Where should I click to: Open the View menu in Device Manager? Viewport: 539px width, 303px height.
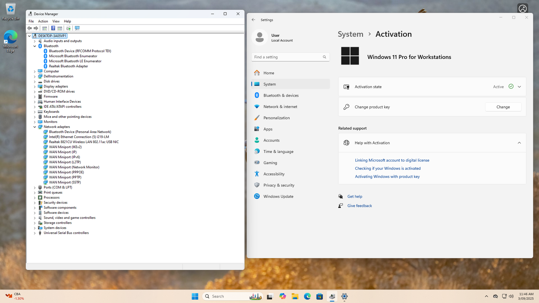56,21
